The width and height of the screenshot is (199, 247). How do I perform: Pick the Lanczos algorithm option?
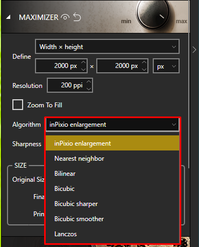[112, 234]
